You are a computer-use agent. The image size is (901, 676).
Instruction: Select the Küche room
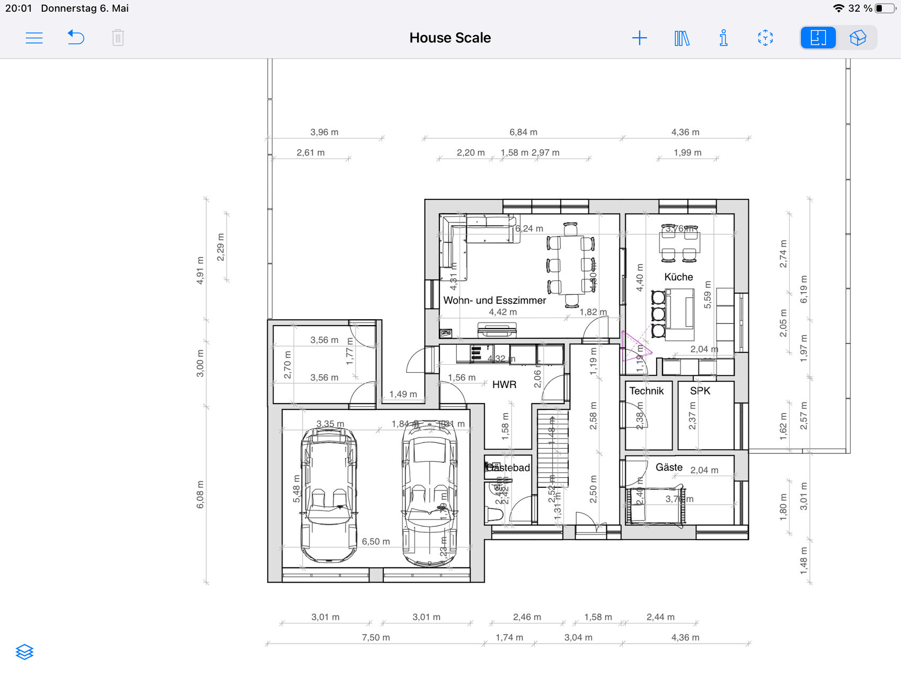coord(679,277)
